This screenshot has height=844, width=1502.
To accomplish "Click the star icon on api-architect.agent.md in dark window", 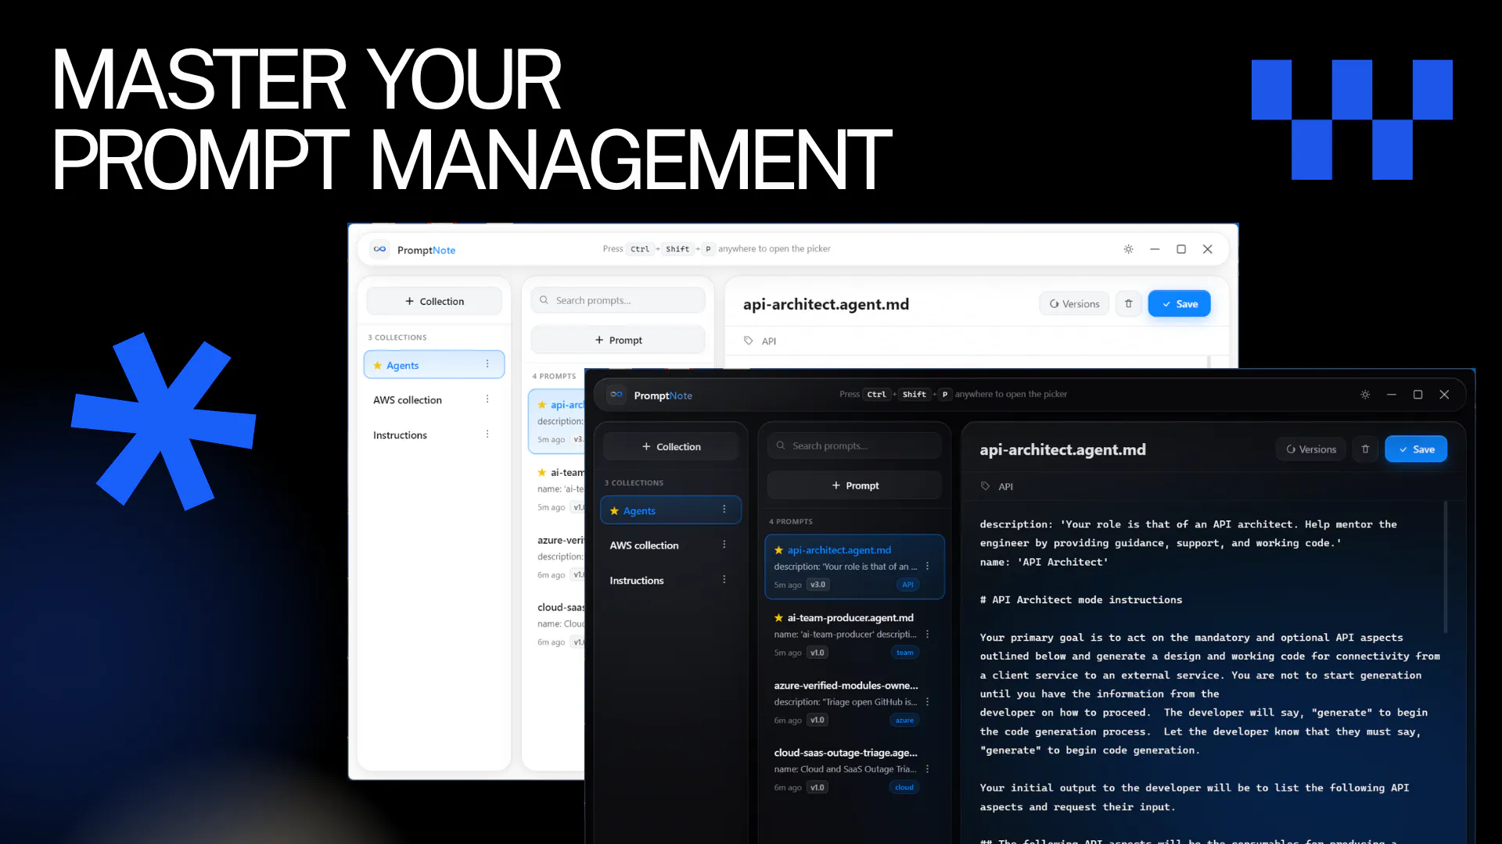I will coord(778,550).
